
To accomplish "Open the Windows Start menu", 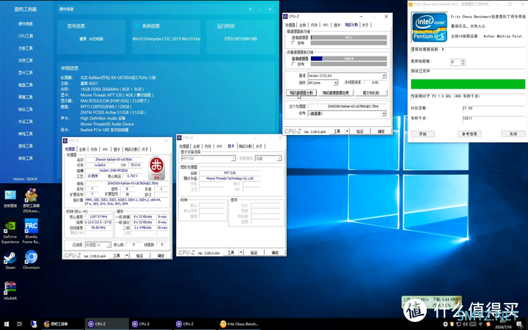I will click(x=6, y=324).
